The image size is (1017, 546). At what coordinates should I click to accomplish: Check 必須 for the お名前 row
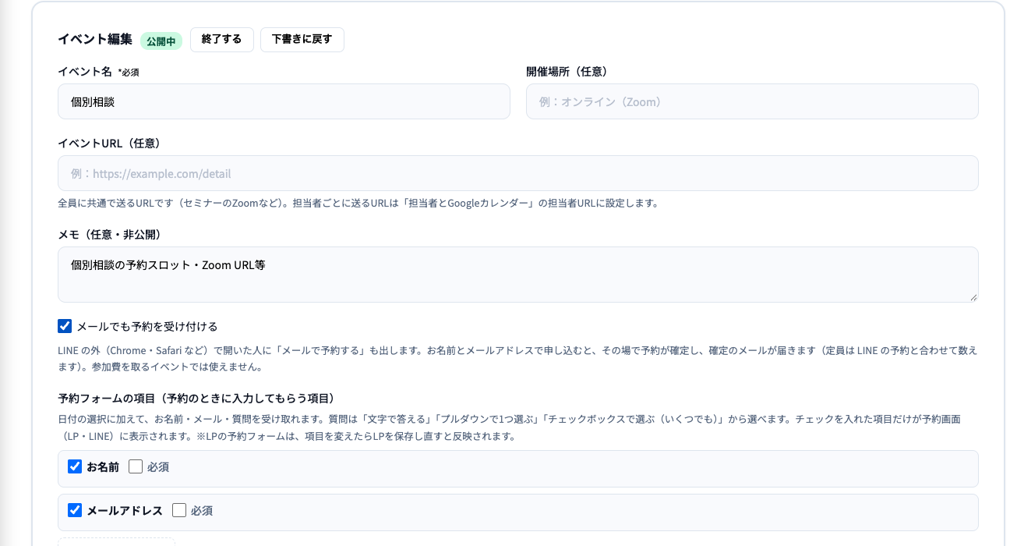point(136,466)
